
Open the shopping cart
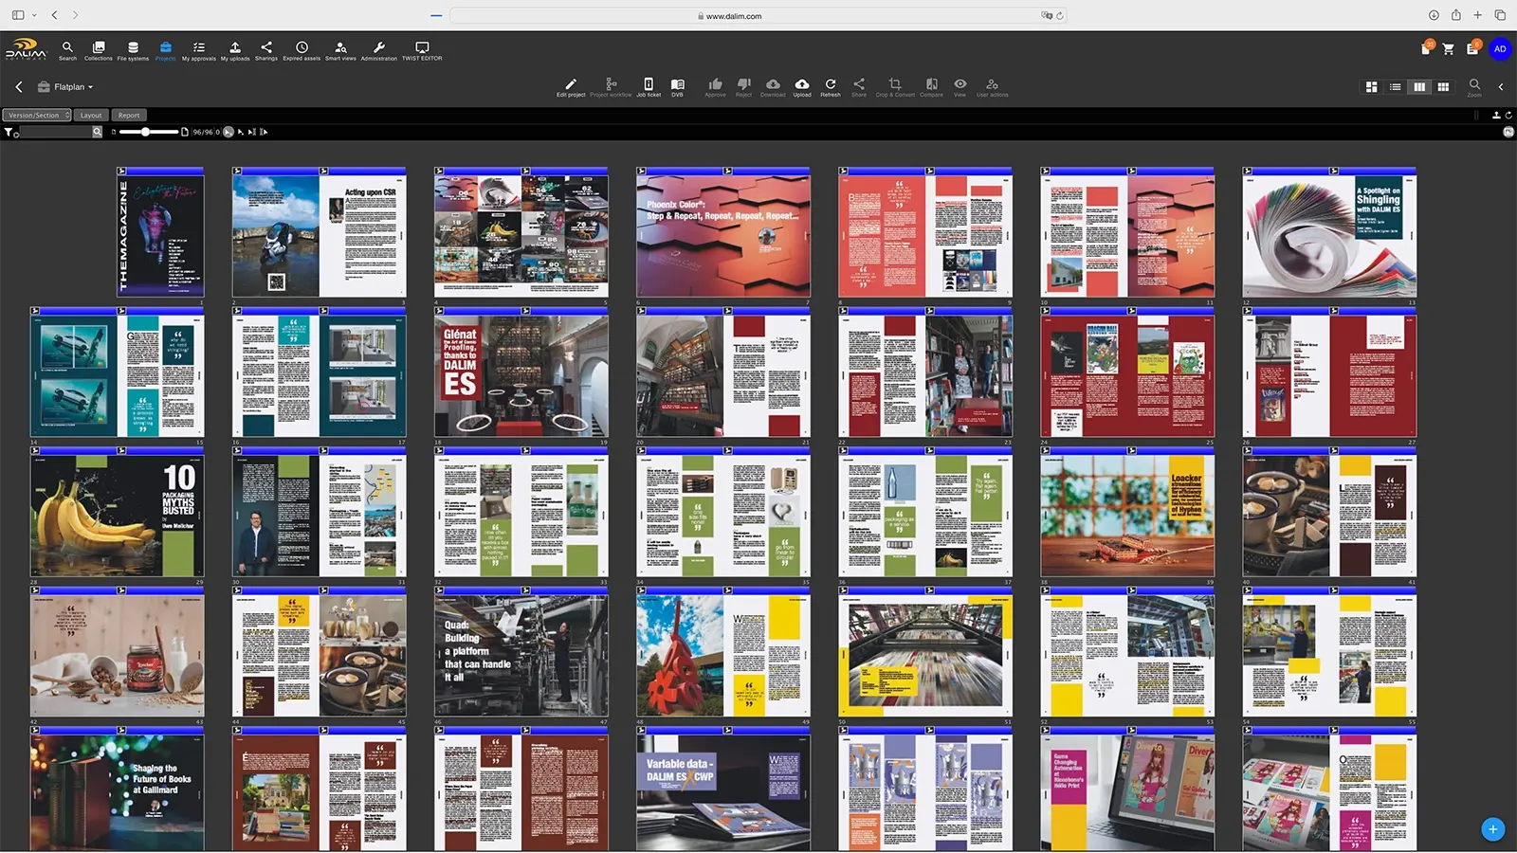point(1449,49)
